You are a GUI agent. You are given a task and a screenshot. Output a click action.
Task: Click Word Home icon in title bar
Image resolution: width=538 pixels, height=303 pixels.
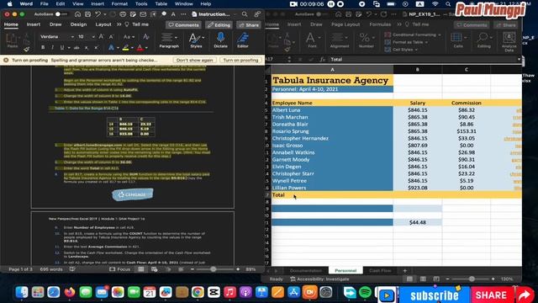(78, 14)
